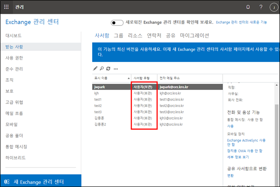
Task: Open the more options ellipsis
Action: click(x=116, y=69)
